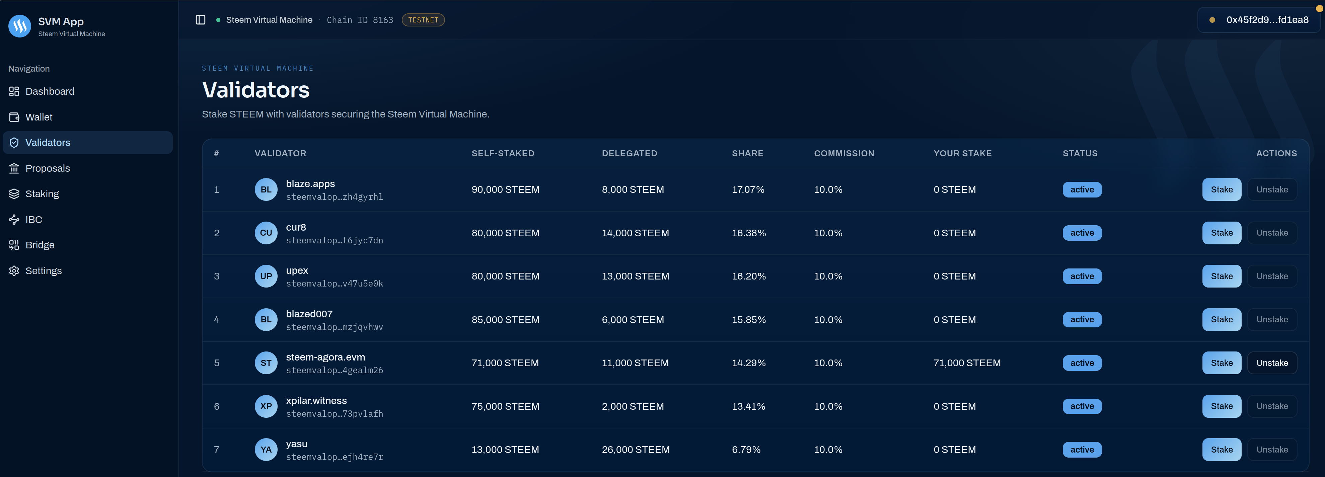Click the SELF-STAKED column header
This screenshot has height=477, width=1325.
[503, 153]
